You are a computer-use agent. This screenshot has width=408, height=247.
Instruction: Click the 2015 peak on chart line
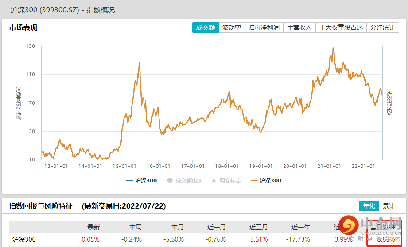(140, 62)
